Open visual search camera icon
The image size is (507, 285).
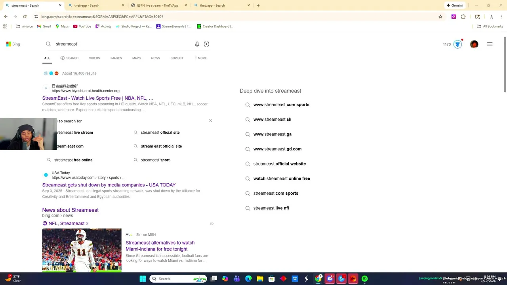pos(206,44)
